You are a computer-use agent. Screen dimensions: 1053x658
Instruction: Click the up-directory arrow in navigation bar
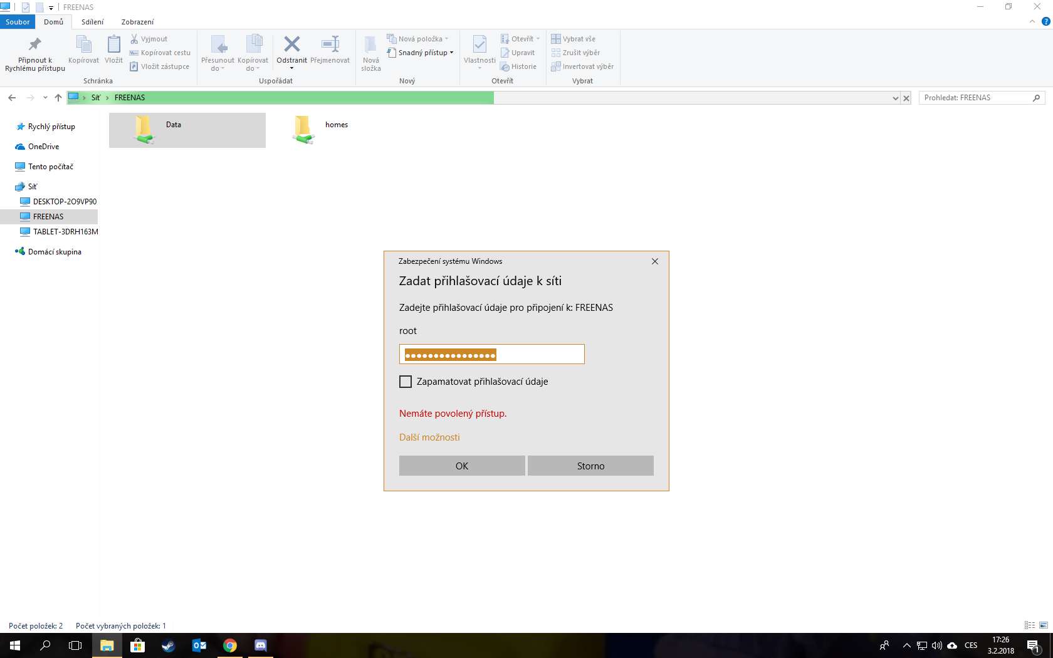58,98
